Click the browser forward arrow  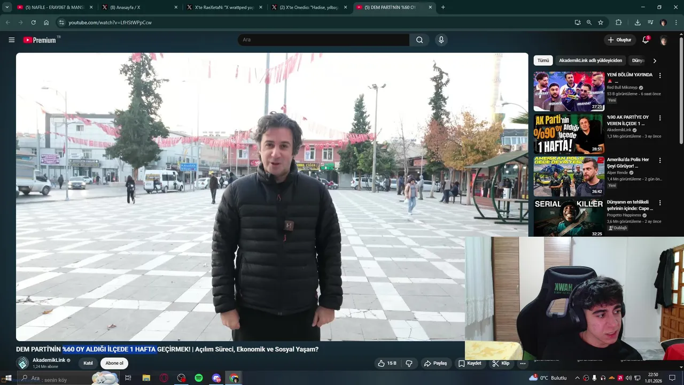(x=20, y=22)
